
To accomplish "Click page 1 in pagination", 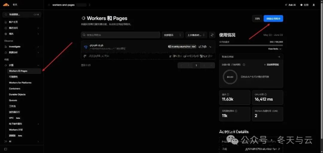I will [196, 65].
